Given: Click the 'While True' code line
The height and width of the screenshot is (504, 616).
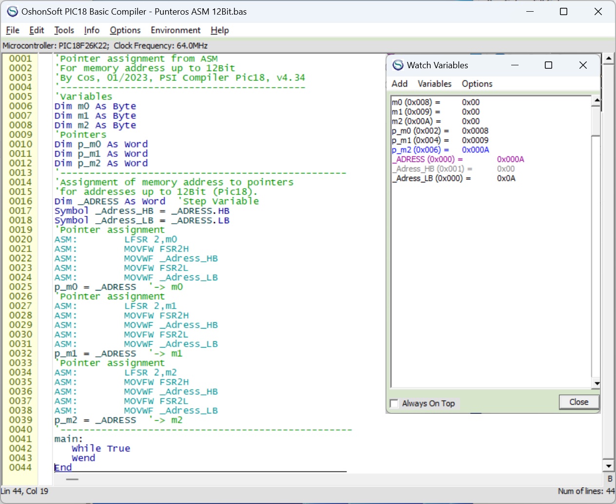Looking at the screenshot, I should point(101,448).
